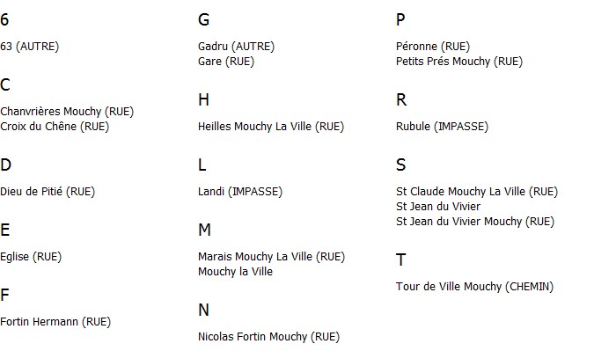594x351 pixels.
Task: Click St Jean du Vivier Mouchy (RUE)
Action: [x=475, y=222]
